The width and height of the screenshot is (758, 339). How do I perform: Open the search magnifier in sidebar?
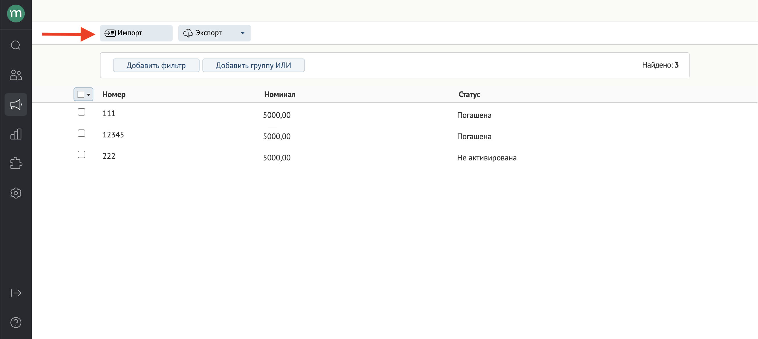click(x=16, y=45)
